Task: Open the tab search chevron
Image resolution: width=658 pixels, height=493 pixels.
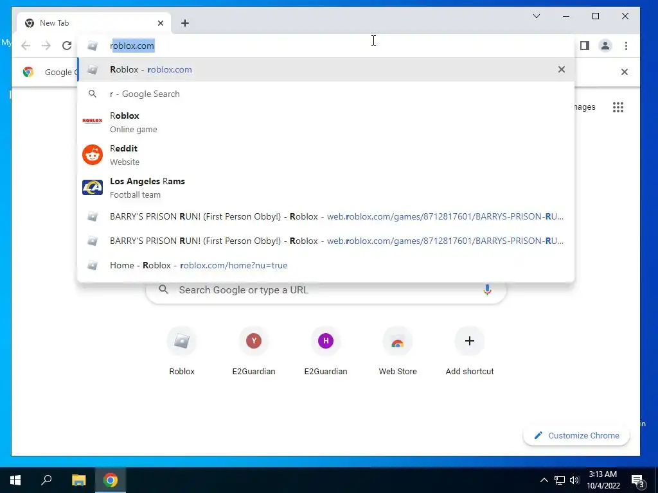Action: (x=537, y=16)
